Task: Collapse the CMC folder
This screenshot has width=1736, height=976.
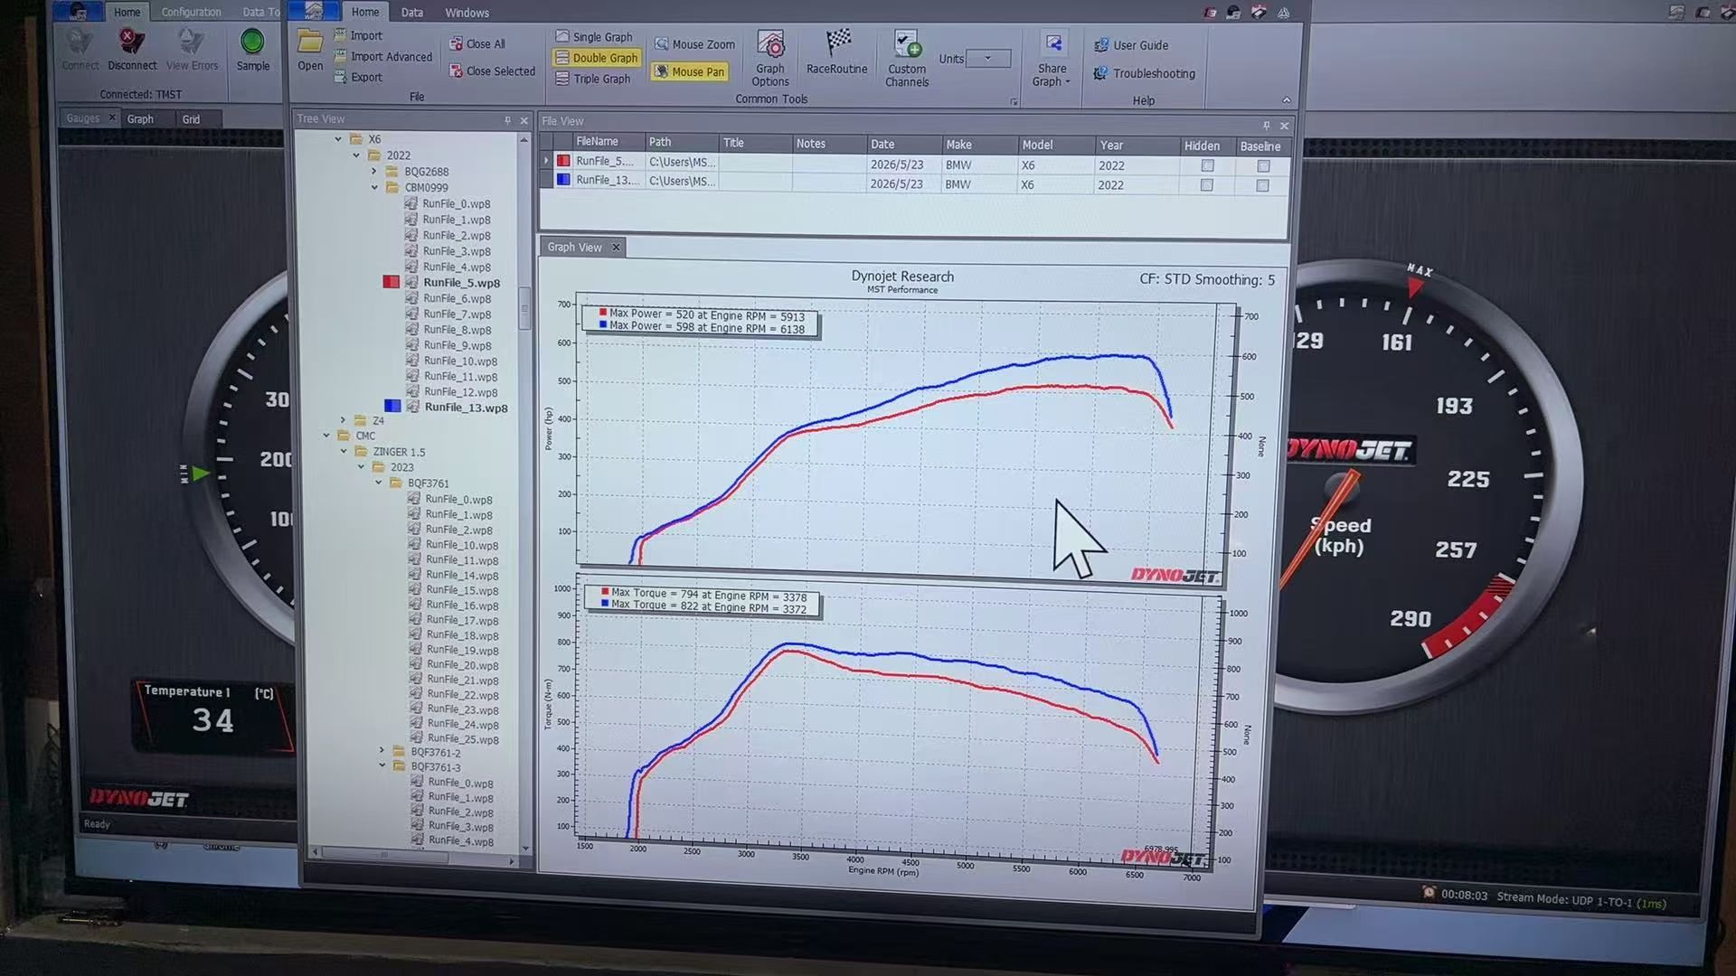Action: [x=326, y=436]
